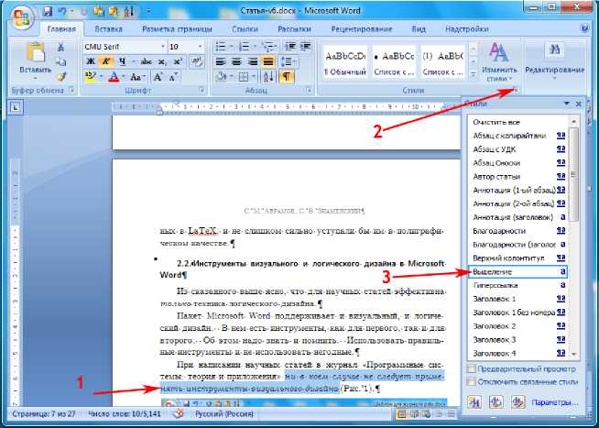Viewport: 599px width, 428px height.
Task: Open the Редактирование dropdown in ribbon
Action: (556, 71)
